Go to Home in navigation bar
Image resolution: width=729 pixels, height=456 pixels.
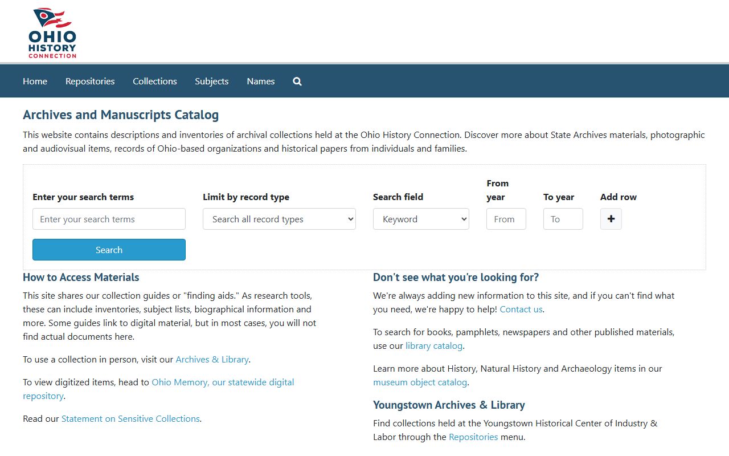click(x=35, y=82)
